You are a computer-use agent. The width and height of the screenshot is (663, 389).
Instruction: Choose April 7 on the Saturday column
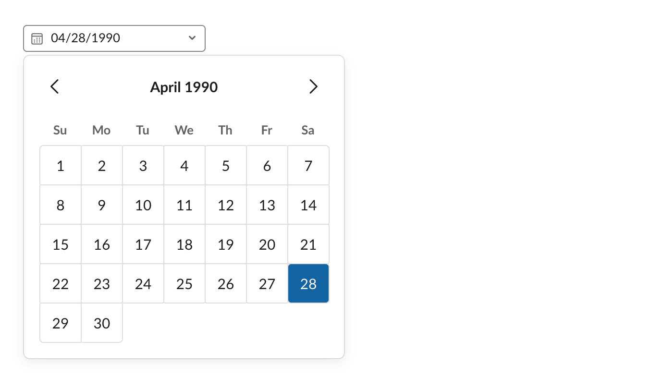pos(308,165)
